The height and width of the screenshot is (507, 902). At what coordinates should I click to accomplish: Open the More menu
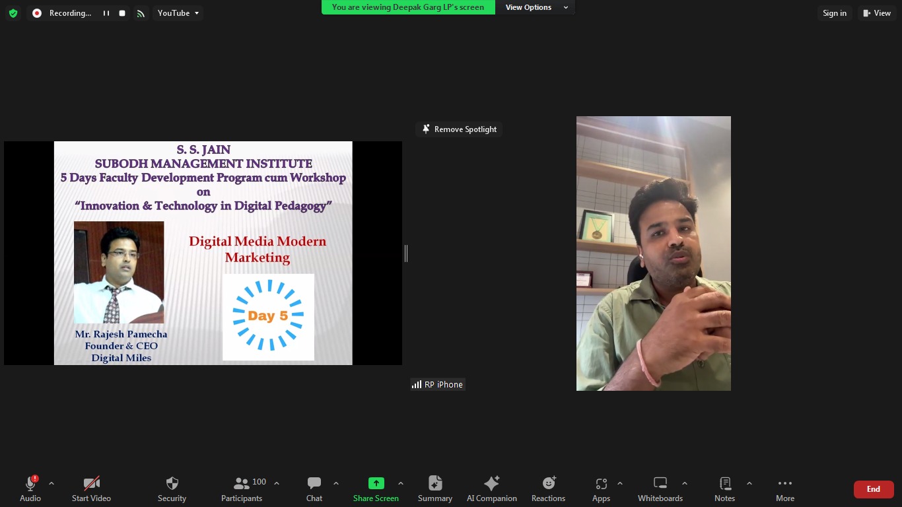click(784, 489)
